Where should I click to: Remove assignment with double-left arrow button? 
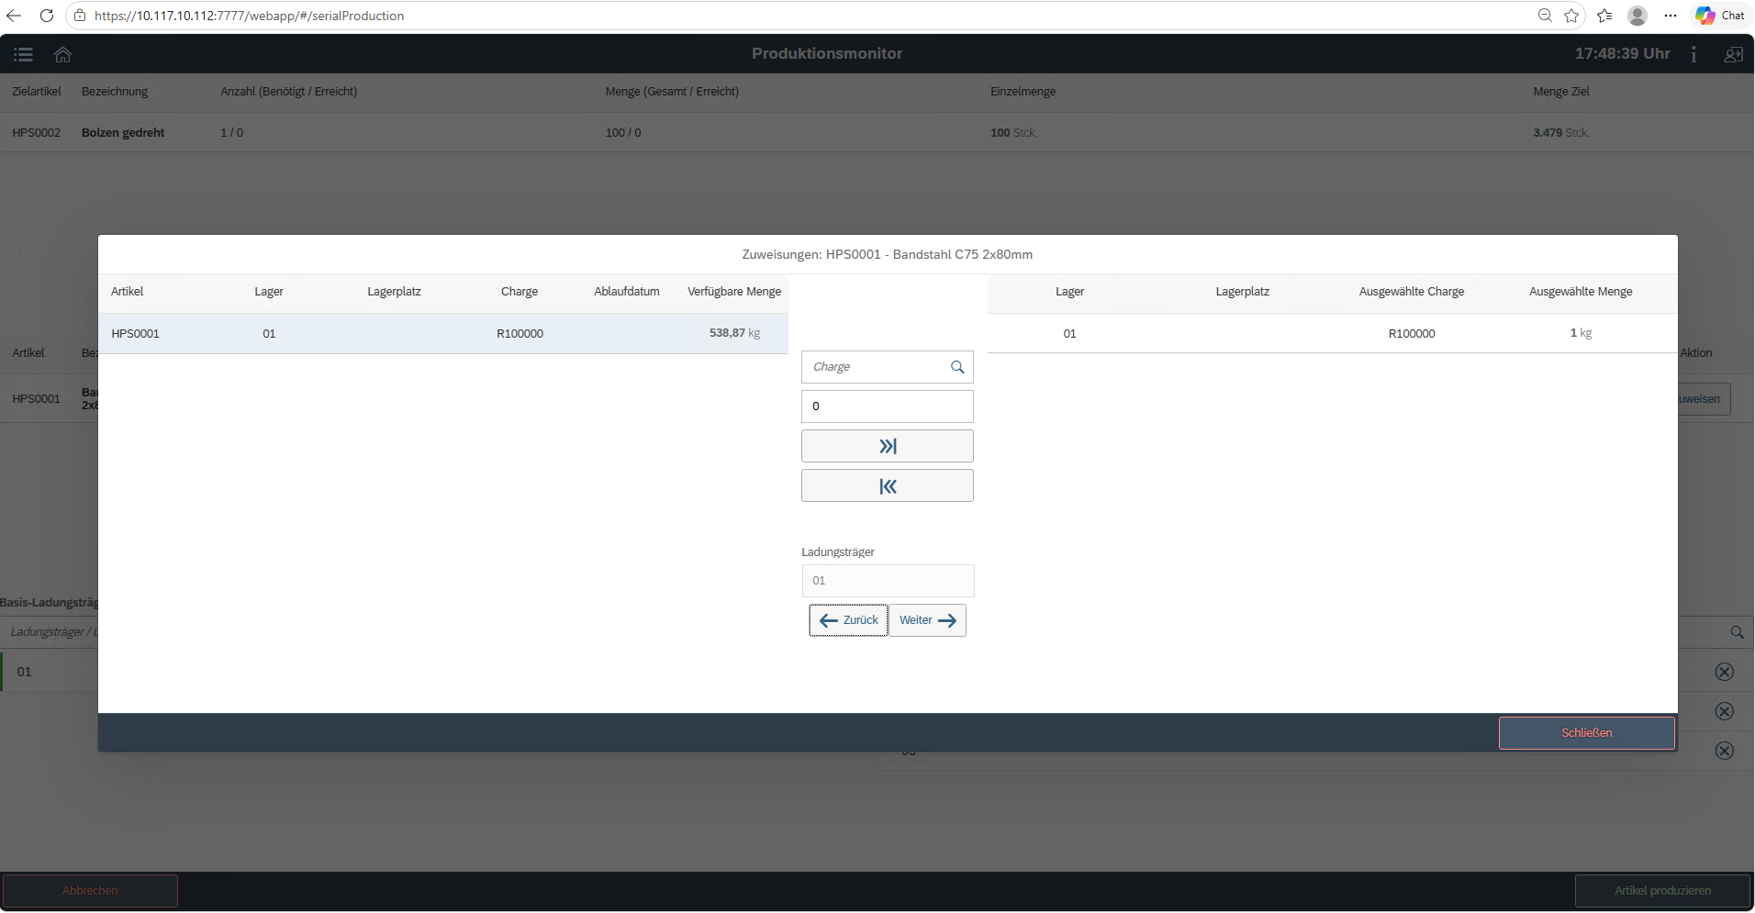[888, 485]
